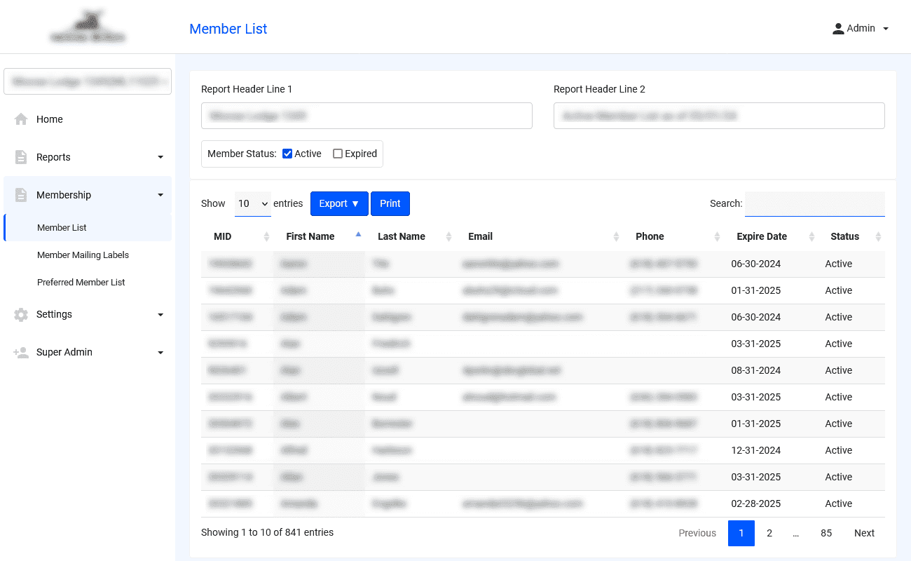Click the Super Admin person-add icon
This screenshot has height=561, width=911.
[x=21, y=352]
